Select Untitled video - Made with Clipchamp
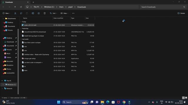The height and width of the screenshot is (105, 188). 58,55
